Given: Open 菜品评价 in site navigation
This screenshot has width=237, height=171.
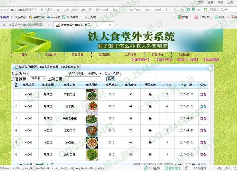Looking at the screenshot, I should pyautogui.click(x=157, y=55).
